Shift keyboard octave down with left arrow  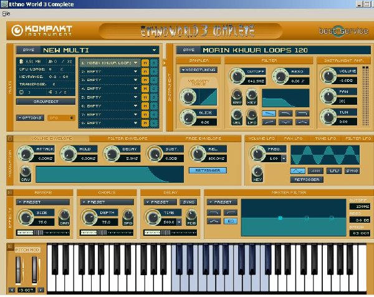point(12,290)
